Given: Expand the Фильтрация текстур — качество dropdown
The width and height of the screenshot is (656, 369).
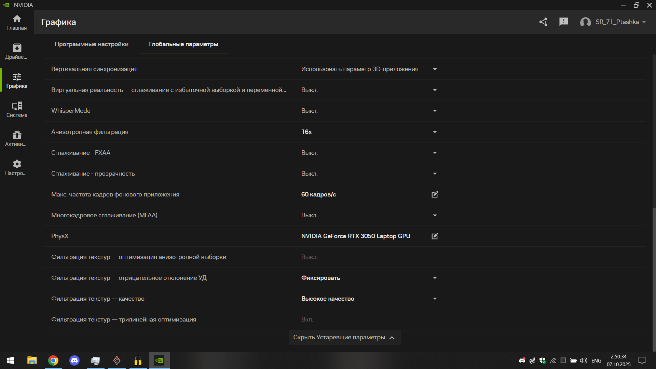Looking at the screenshot, I should tap(435, 299).
